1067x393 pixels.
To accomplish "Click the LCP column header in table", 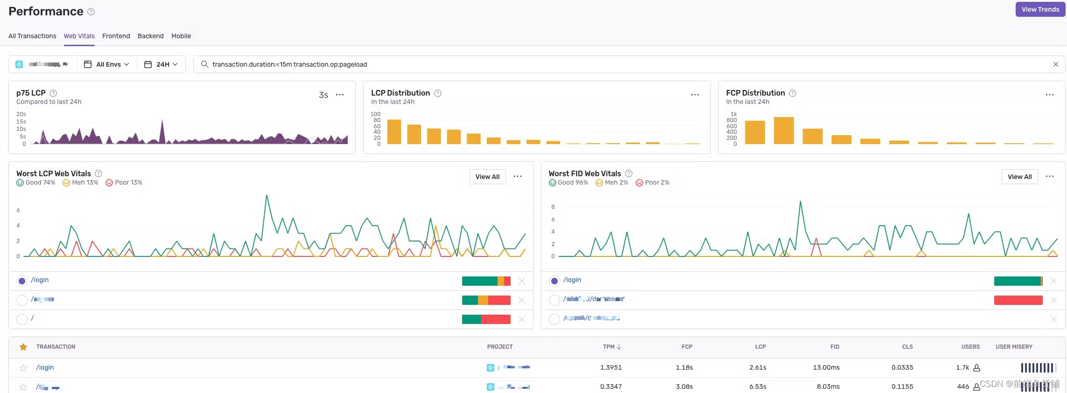I will (x=760, y=347).
